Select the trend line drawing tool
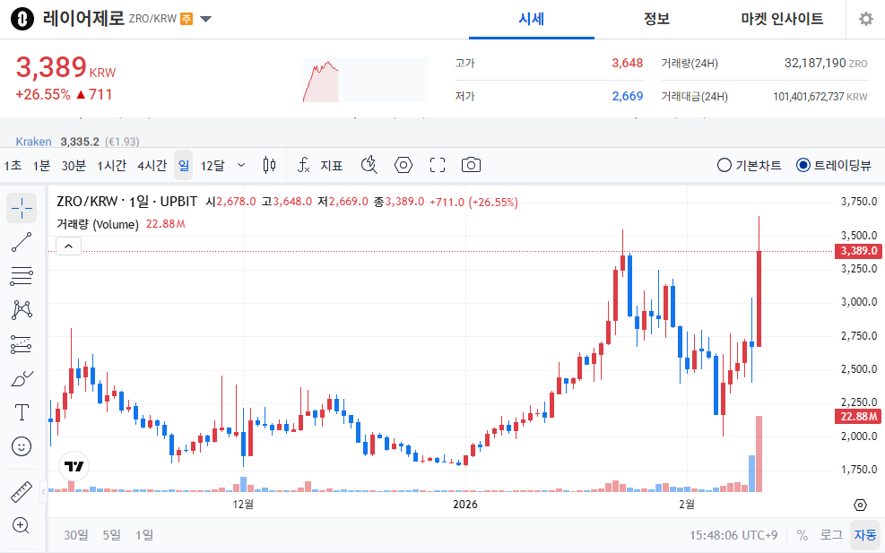Image resolution: width=885 pixels, height=553 pixels. 22,241
